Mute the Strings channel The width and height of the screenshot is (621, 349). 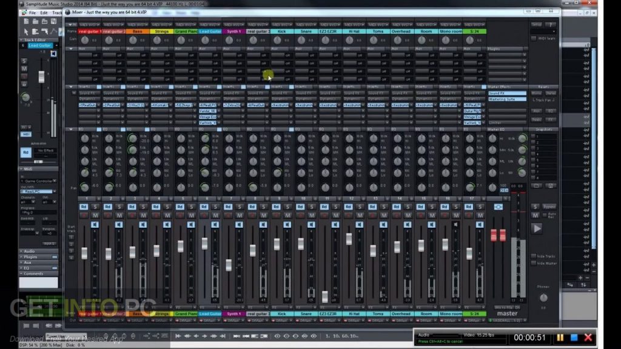(x=167, y=215)
